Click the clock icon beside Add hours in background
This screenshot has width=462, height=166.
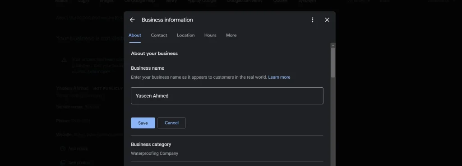[63, 148]
